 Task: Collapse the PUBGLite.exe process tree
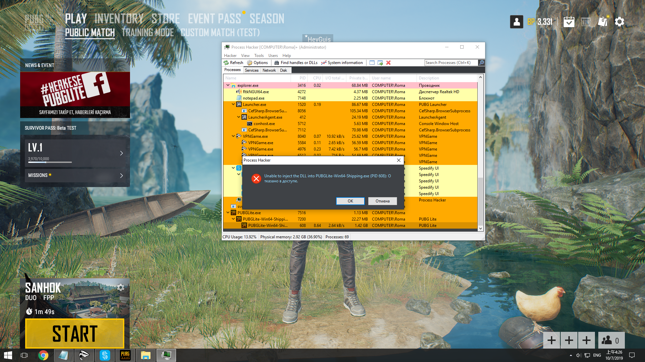pyautogui.click(x=228, y=213)
